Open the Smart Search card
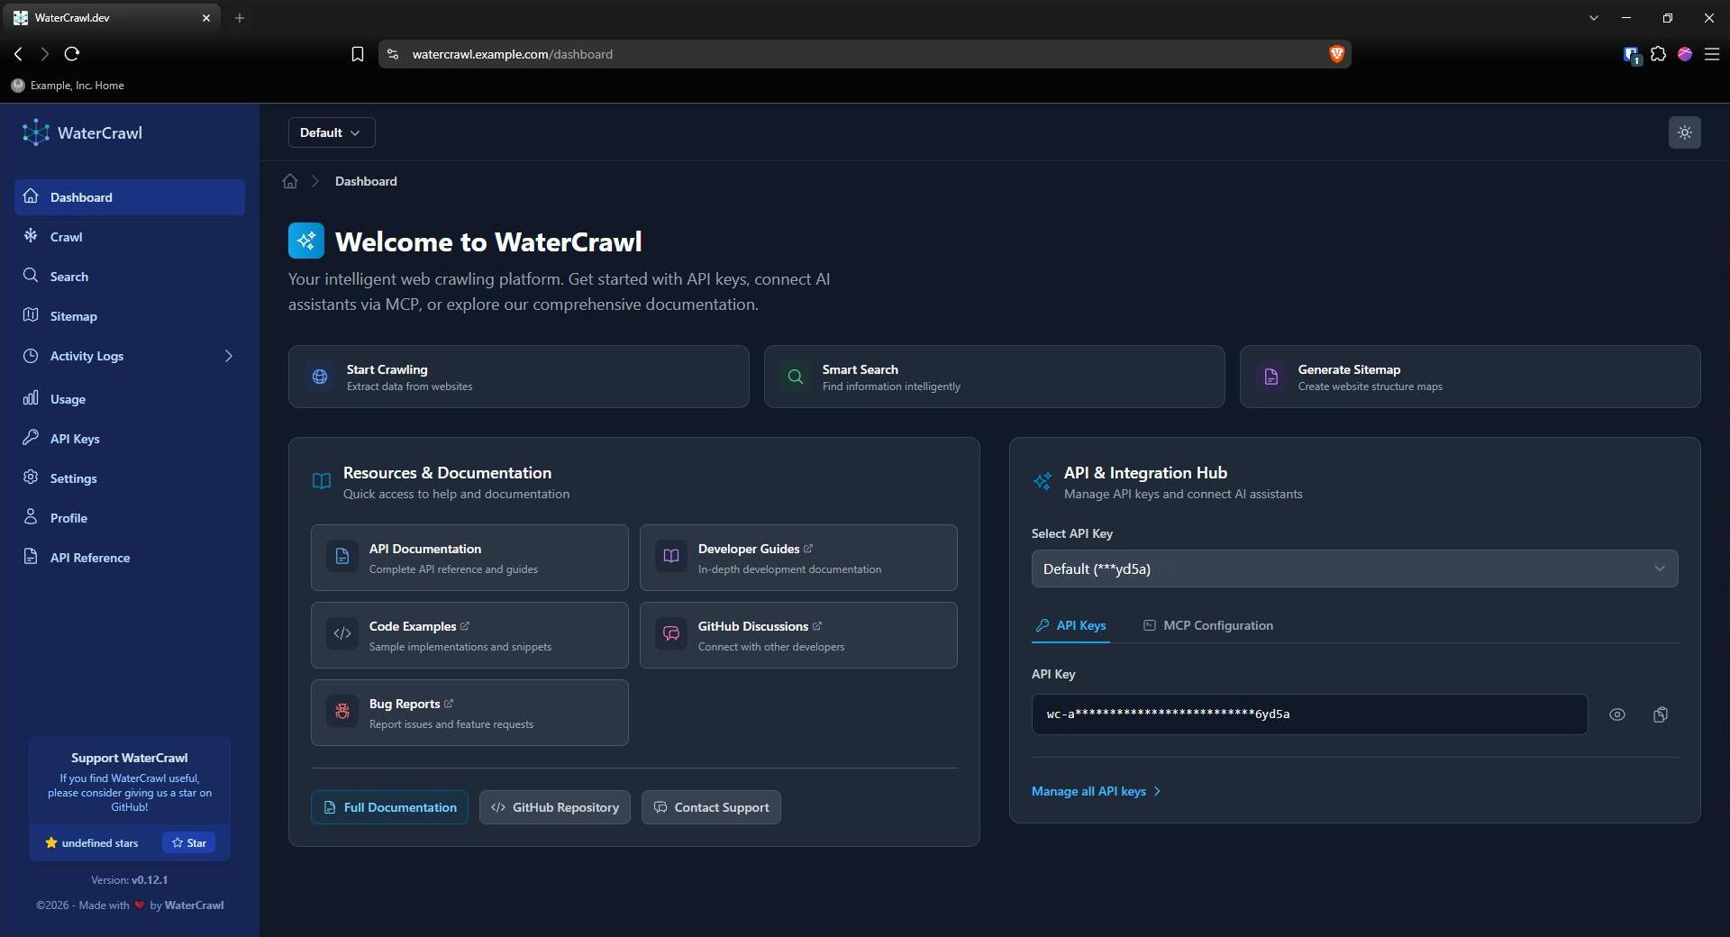1730x937 pixels. (x=995, y=377)
